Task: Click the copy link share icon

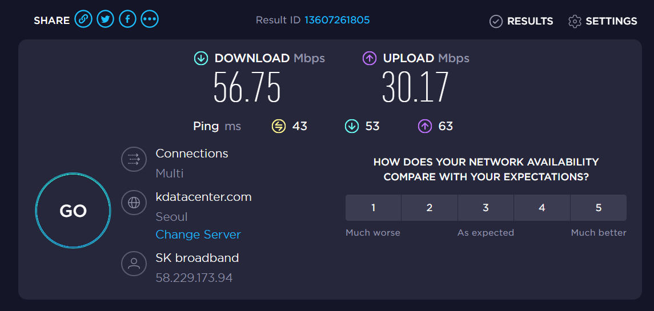Action: coord(83,19)
